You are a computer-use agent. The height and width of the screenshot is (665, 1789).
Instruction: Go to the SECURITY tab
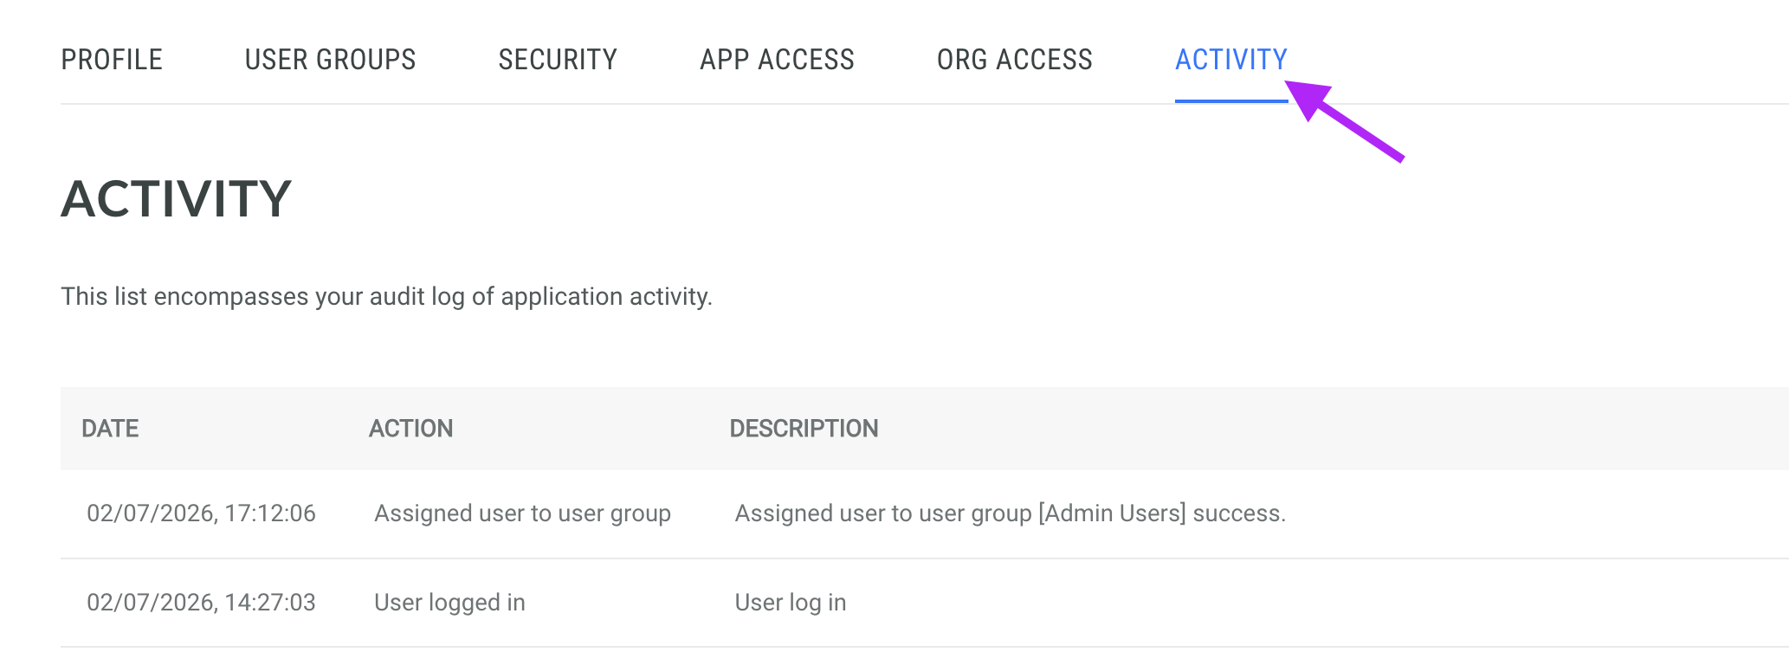558,60
